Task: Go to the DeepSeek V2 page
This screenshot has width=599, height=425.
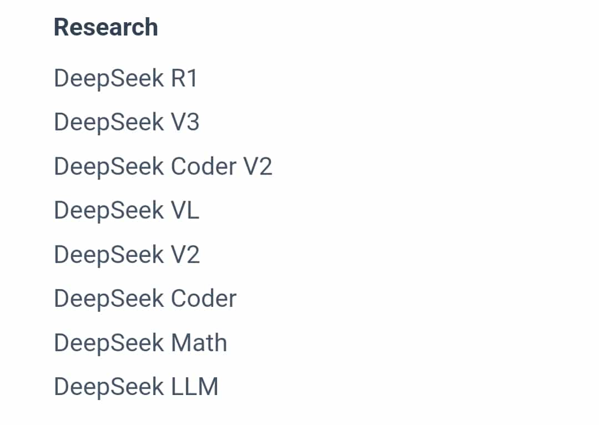Action: 127,255
